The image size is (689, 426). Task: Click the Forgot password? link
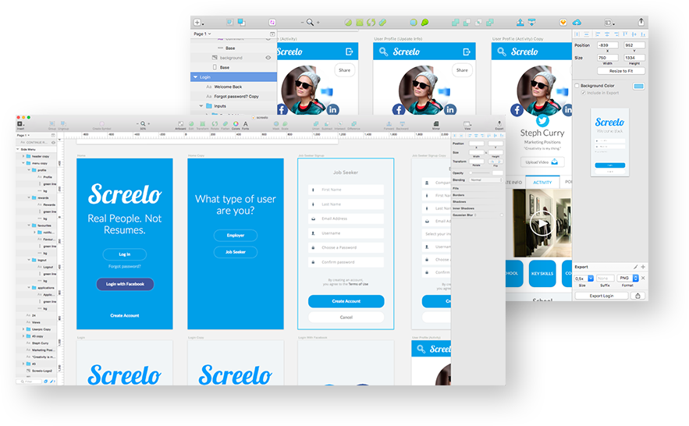(124, 267)
